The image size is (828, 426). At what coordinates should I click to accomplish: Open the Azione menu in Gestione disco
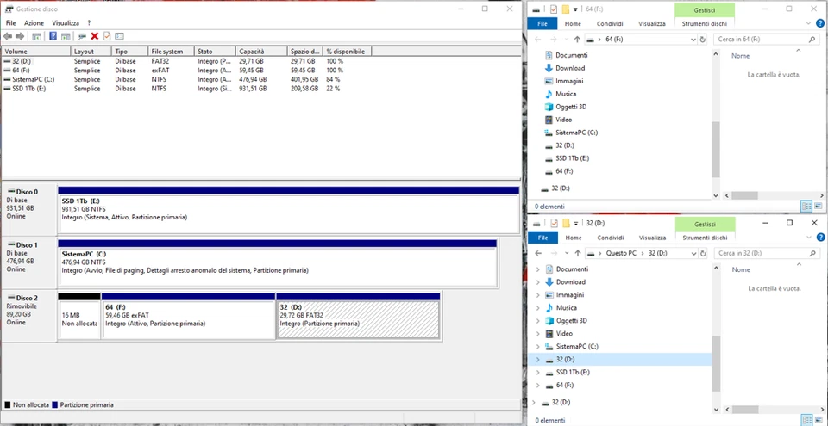[34, 22]
